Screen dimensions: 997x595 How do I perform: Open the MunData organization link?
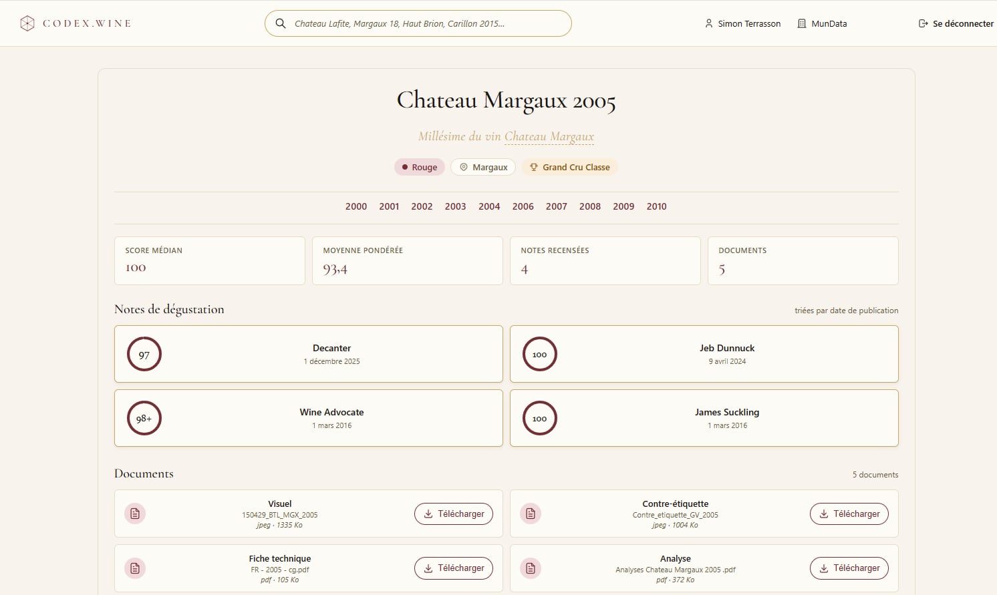coord(822,23)
